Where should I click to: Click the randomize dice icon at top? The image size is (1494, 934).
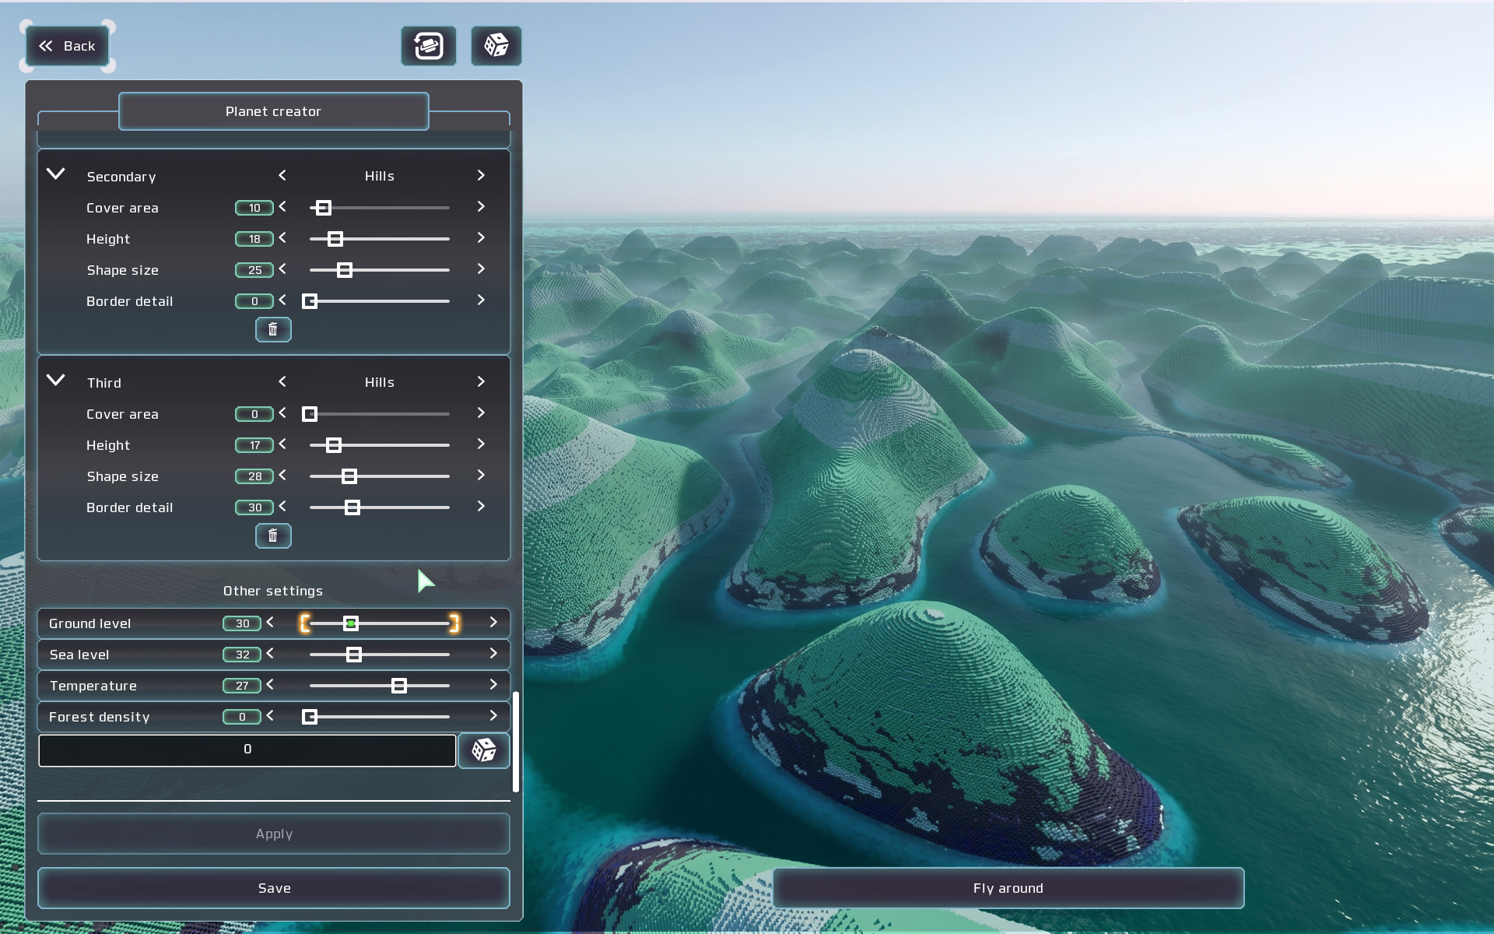pos(496,46)
